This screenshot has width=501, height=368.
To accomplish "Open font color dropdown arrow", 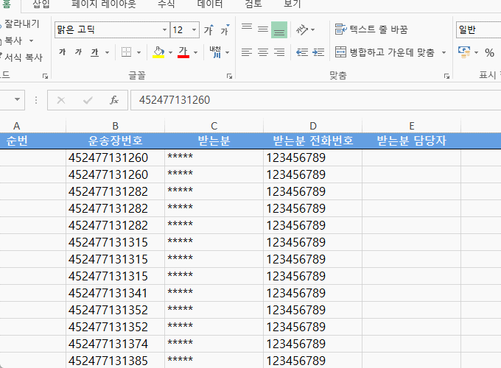I will [x=195, y=52].
